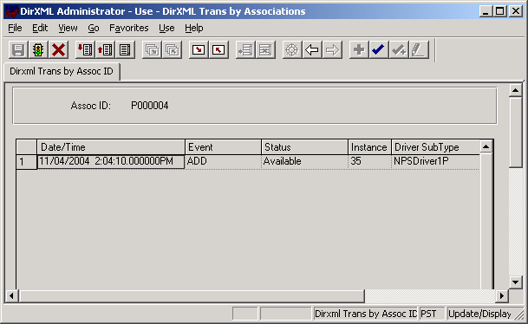Click the greyed stacked-windows icon with down-right arrow

152,50
